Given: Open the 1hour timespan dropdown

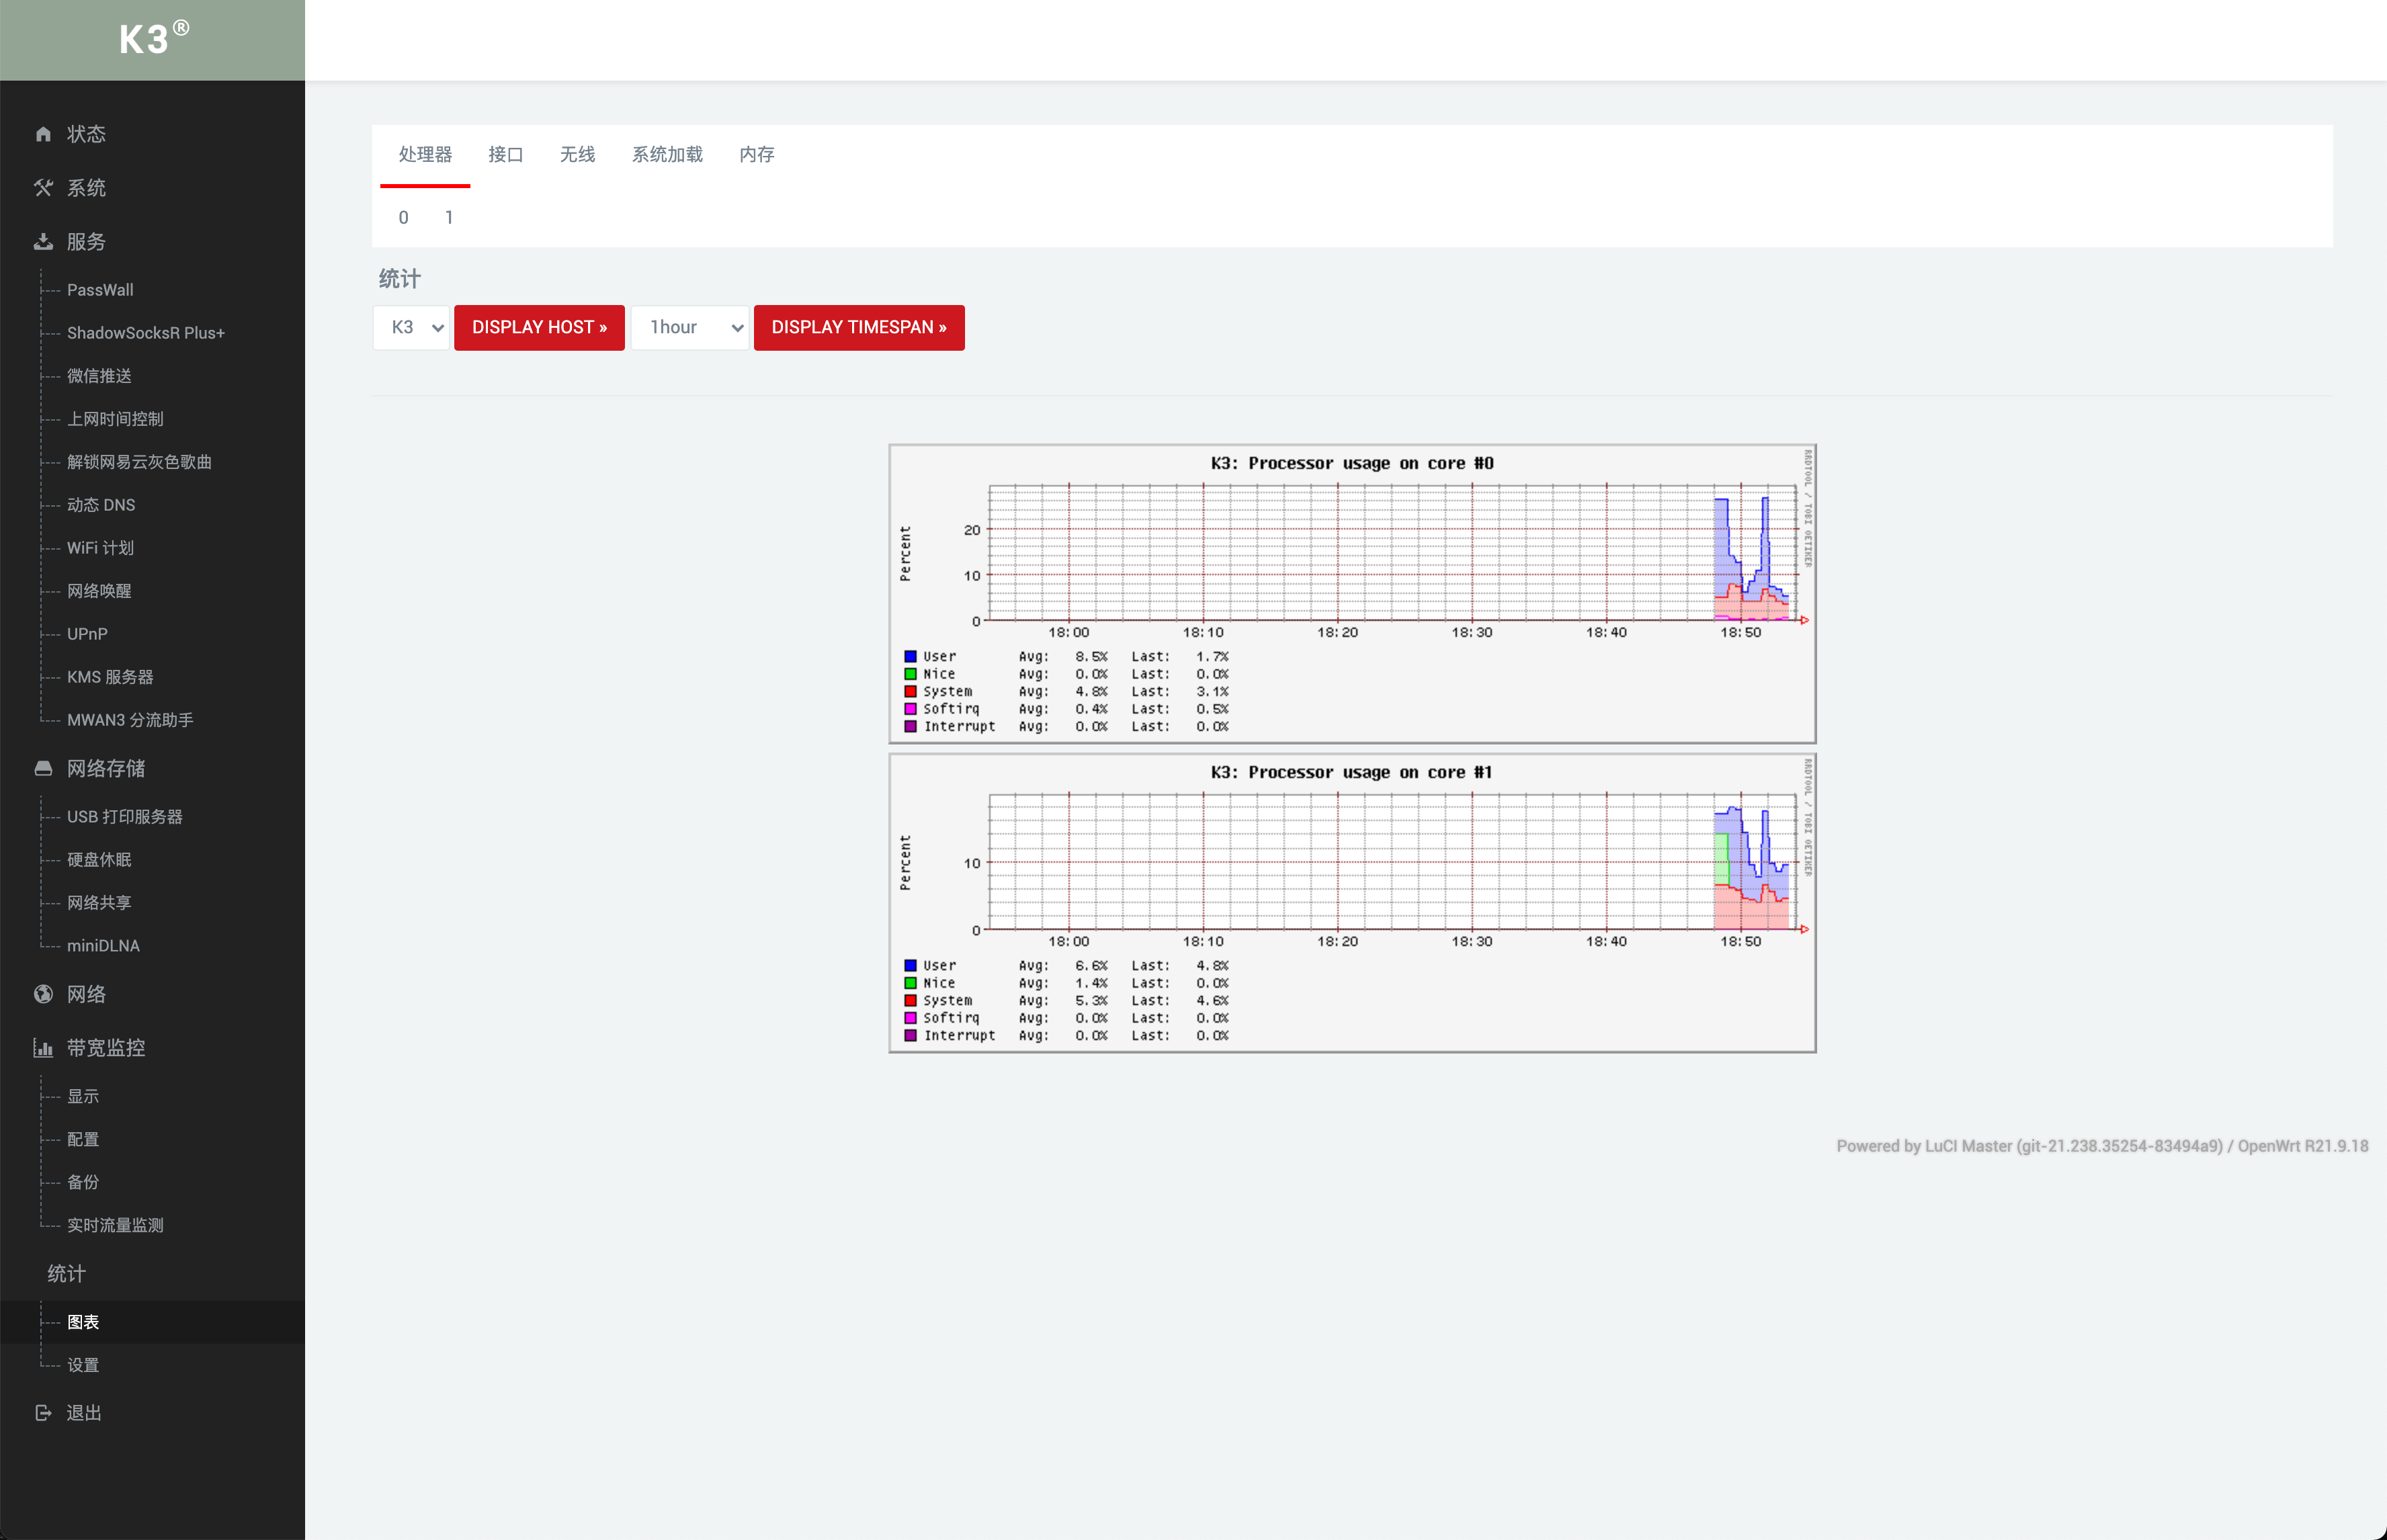Looking at the screenshot, I should tap(690, 328).
